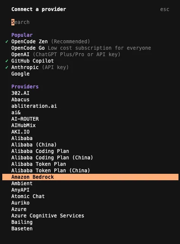Click the checkmark beside OpenCode Zen
Image resolution: width=180 pixels, height=244 pixels.
pyautogui.click(x=7, y=41)
